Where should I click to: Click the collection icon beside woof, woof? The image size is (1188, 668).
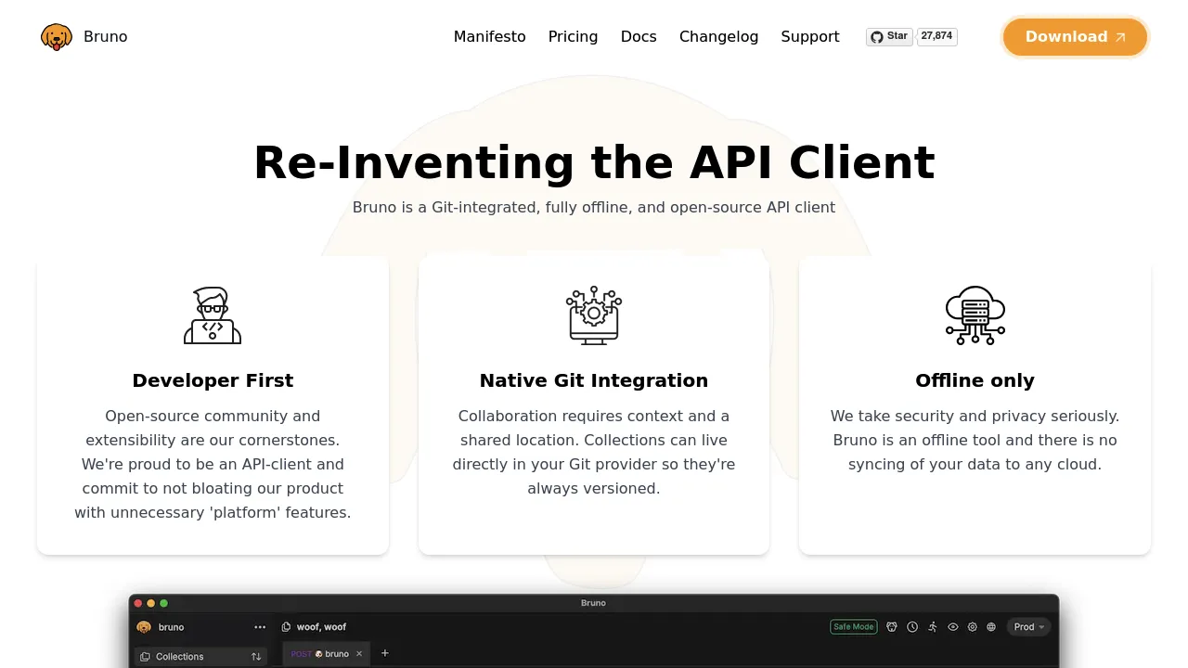click(286, 627)
